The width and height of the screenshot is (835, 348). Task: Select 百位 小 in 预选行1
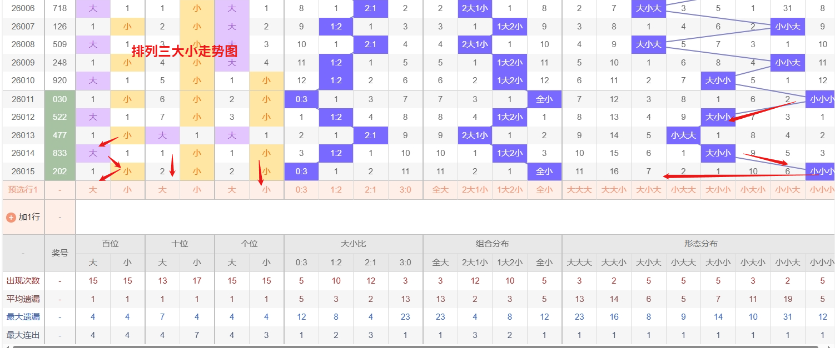click(127, 190)
